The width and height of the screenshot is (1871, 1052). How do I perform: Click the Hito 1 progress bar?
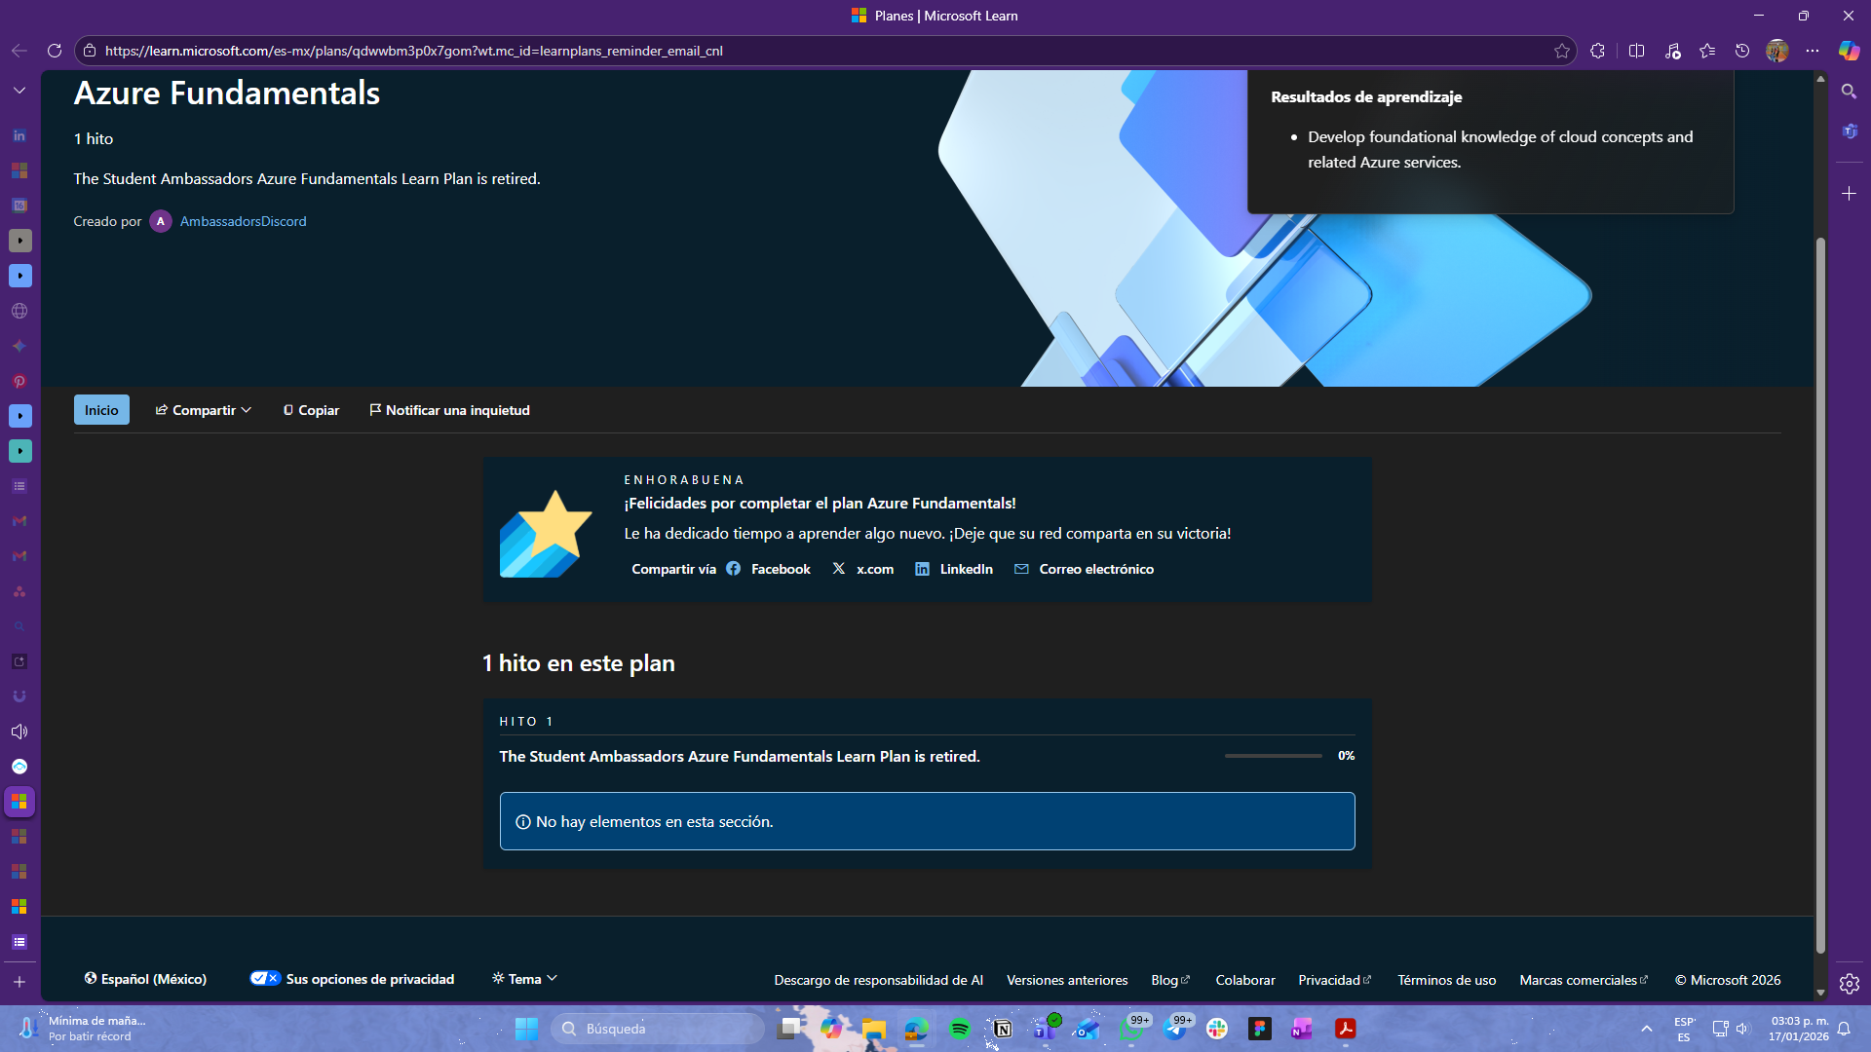(1273, 756)
